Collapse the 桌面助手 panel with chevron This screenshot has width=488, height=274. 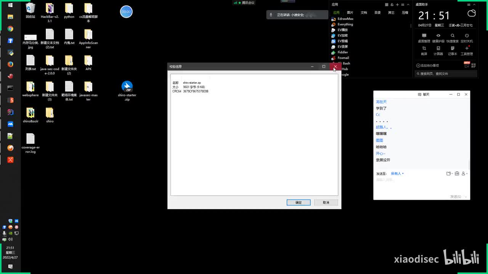(x=474, y=5)
